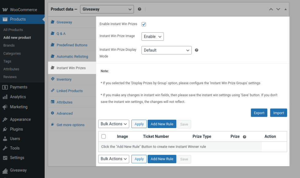
Task: Open the top Bulk Actions dropdown
Action: (114, 124)
